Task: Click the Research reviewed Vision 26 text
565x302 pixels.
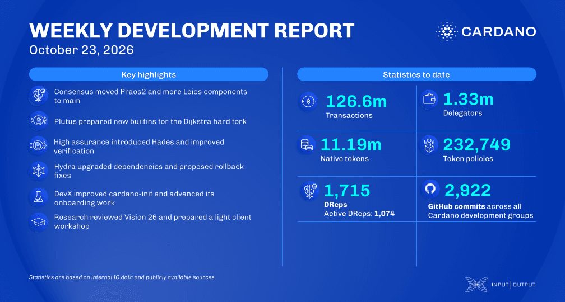Action: pos(153,222)
